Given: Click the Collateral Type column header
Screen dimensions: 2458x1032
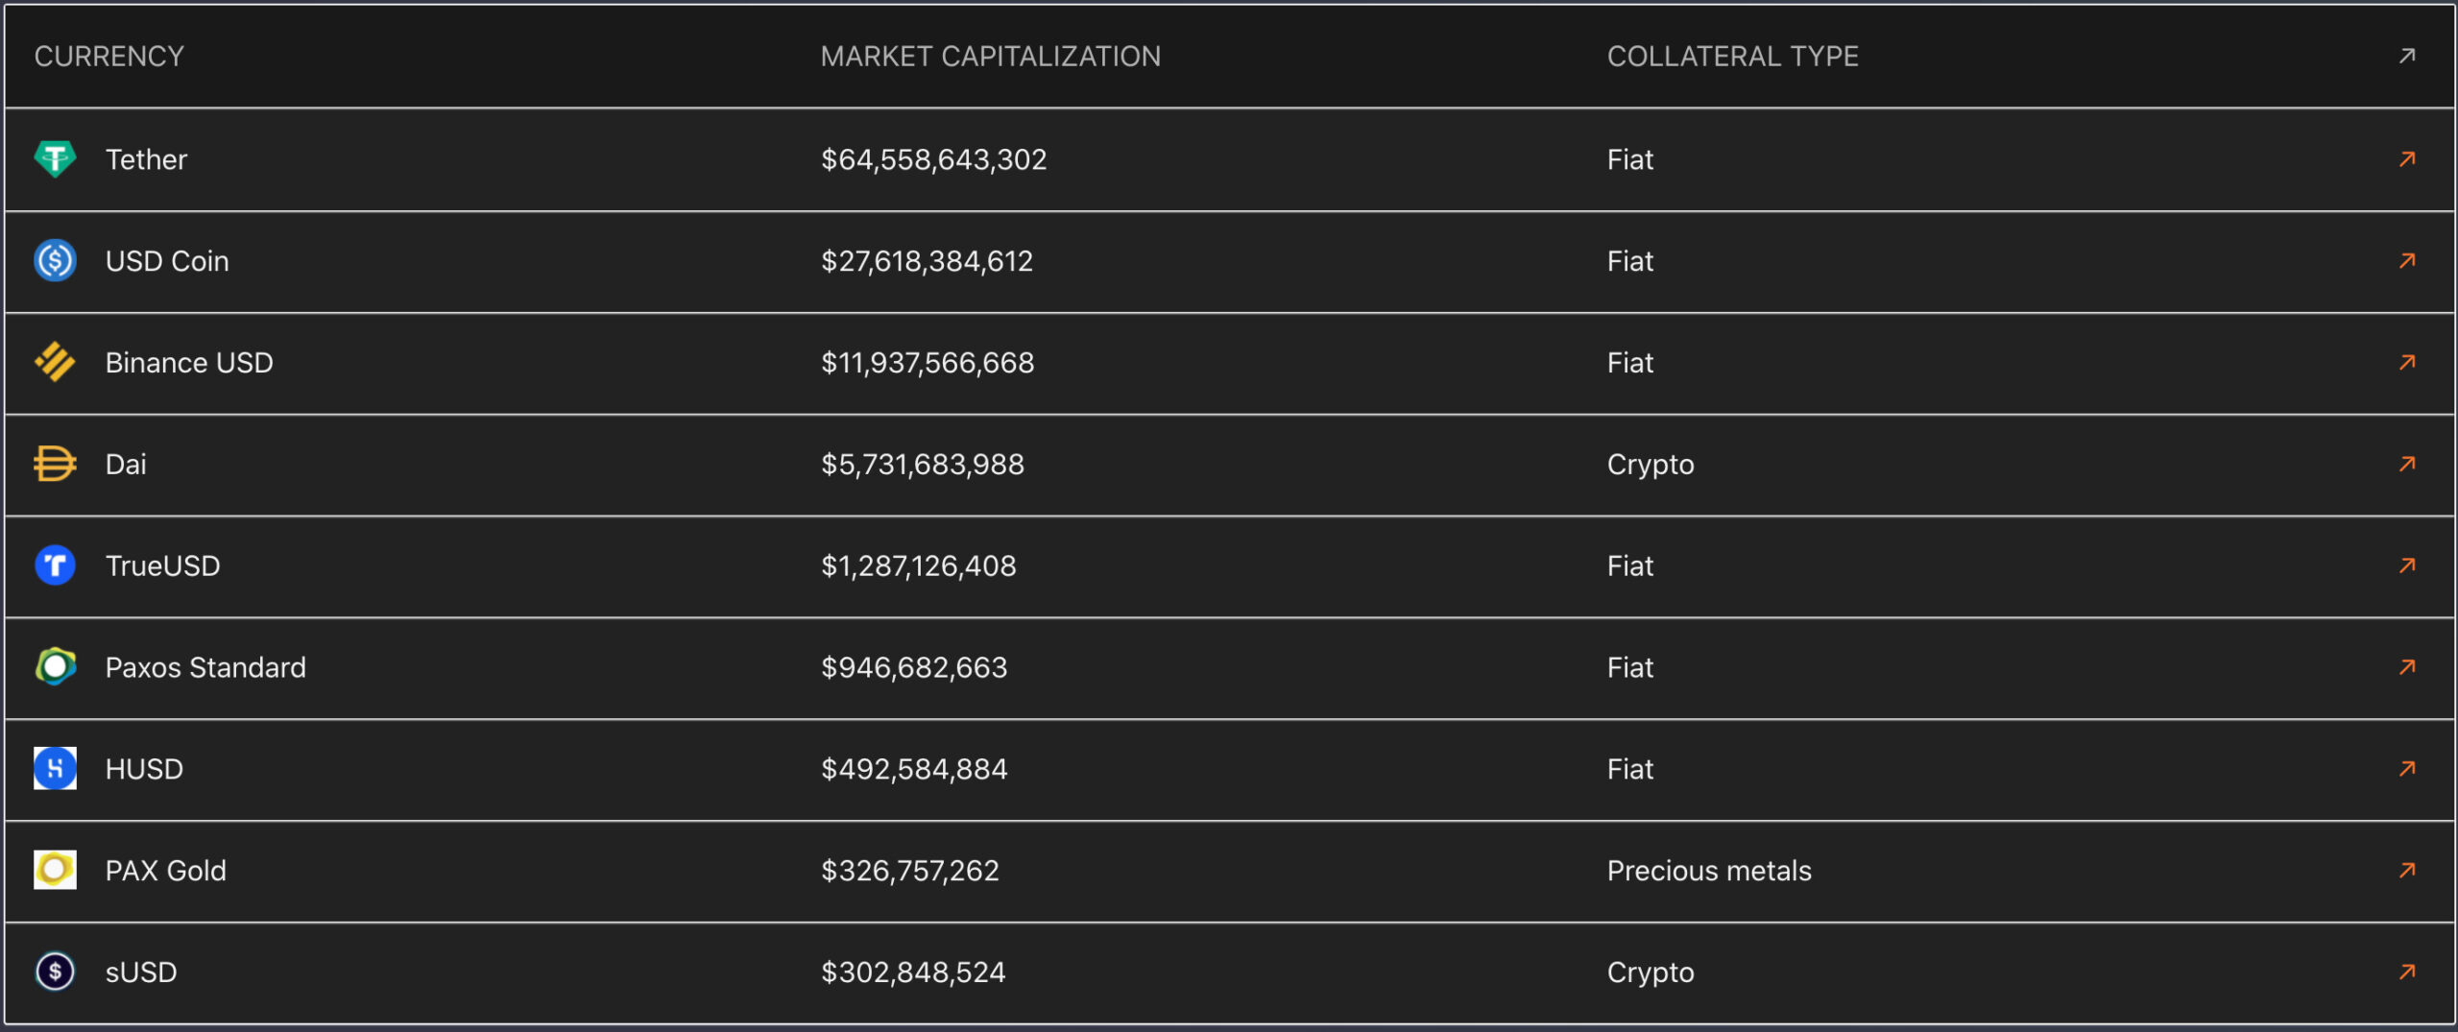Looking at the screenshot, I should click(x=1732, y=57).
